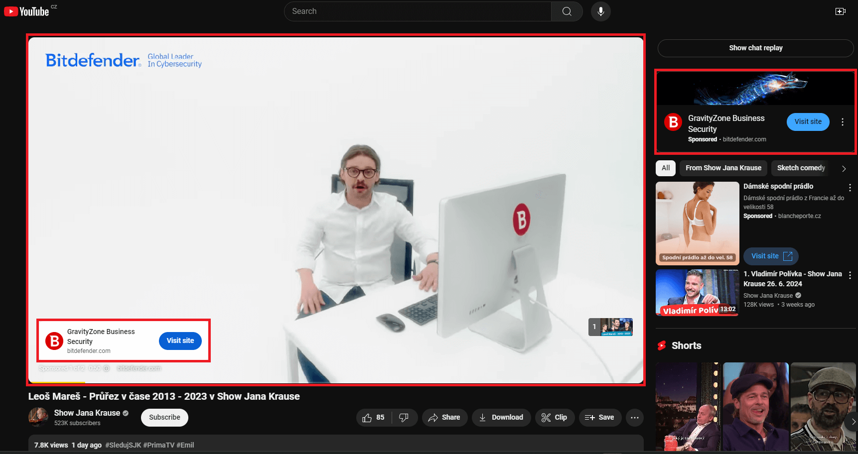Select the All filter chip
The image size is (858, 454).
665,168
